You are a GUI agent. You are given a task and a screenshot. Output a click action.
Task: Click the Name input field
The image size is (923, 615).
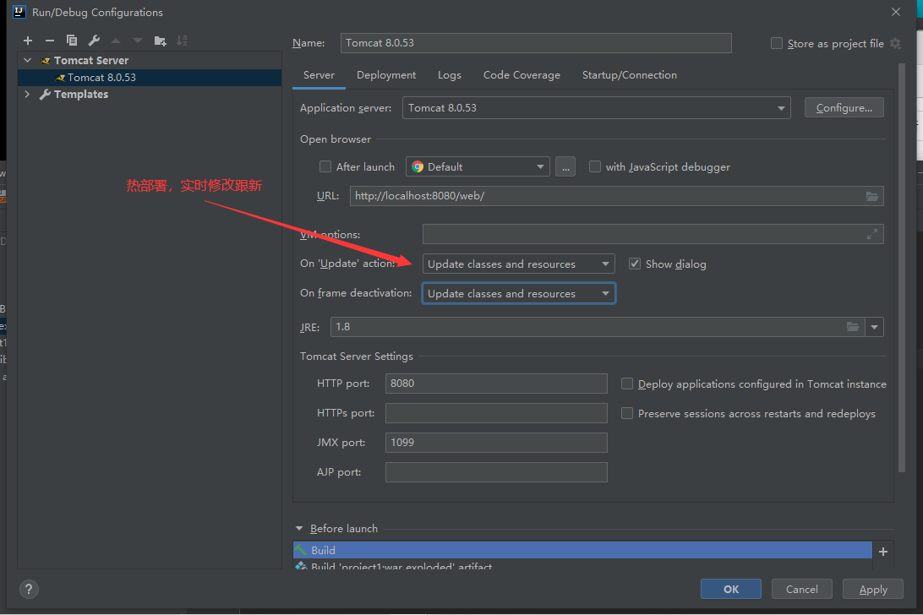tap(536, 43)
